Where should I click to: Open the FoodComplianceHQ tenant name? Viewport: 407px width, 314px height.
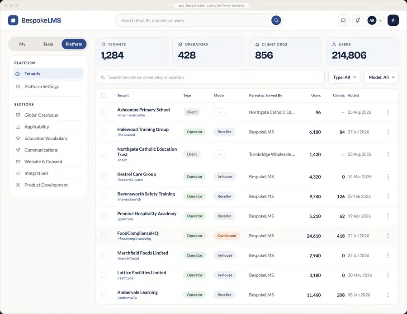(x=137, y=233)
